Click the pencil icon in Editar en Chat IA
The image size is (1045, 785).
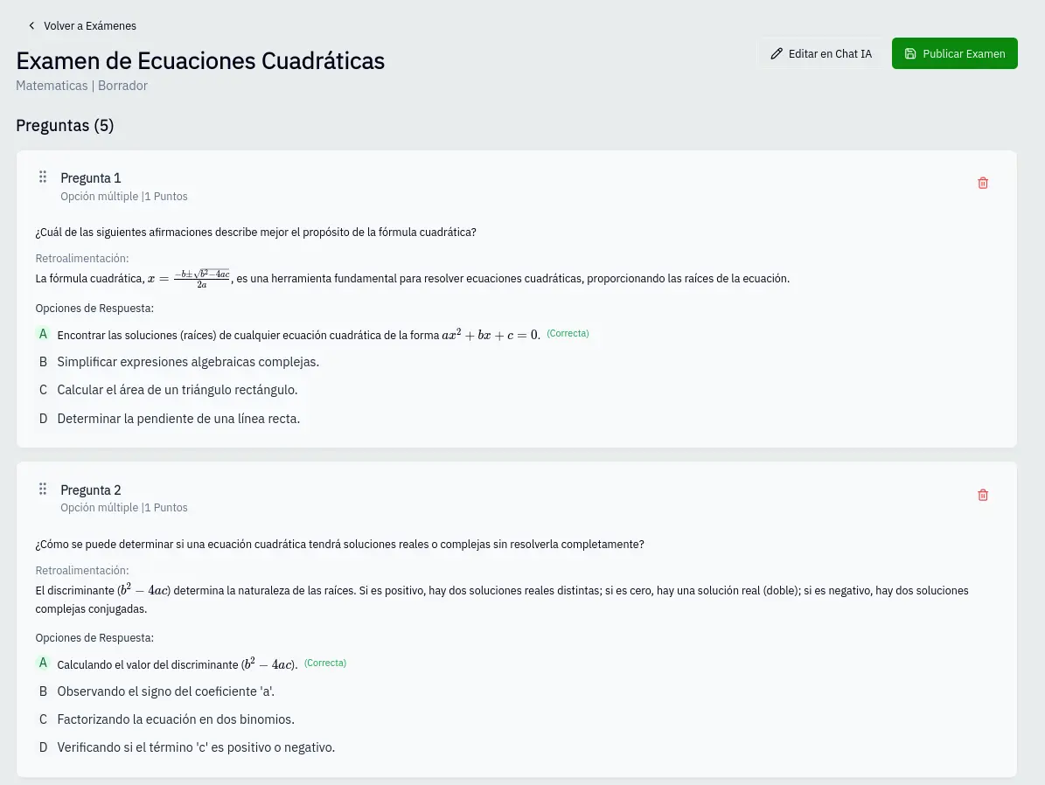tap(777, 53)
